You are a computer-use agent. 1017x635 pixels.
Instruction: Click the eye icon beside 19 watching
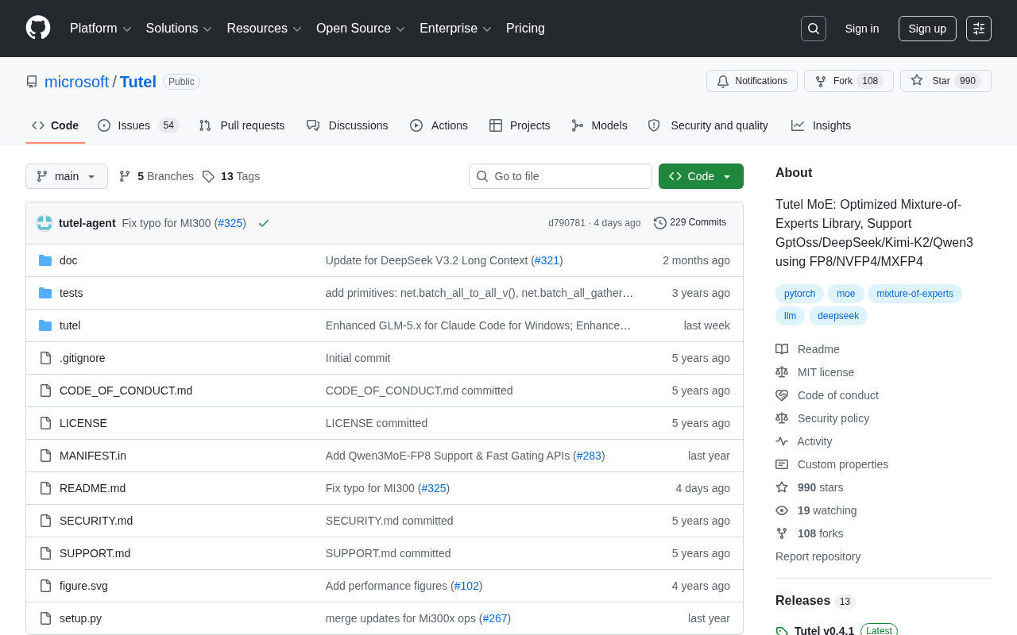pos(782,510)
